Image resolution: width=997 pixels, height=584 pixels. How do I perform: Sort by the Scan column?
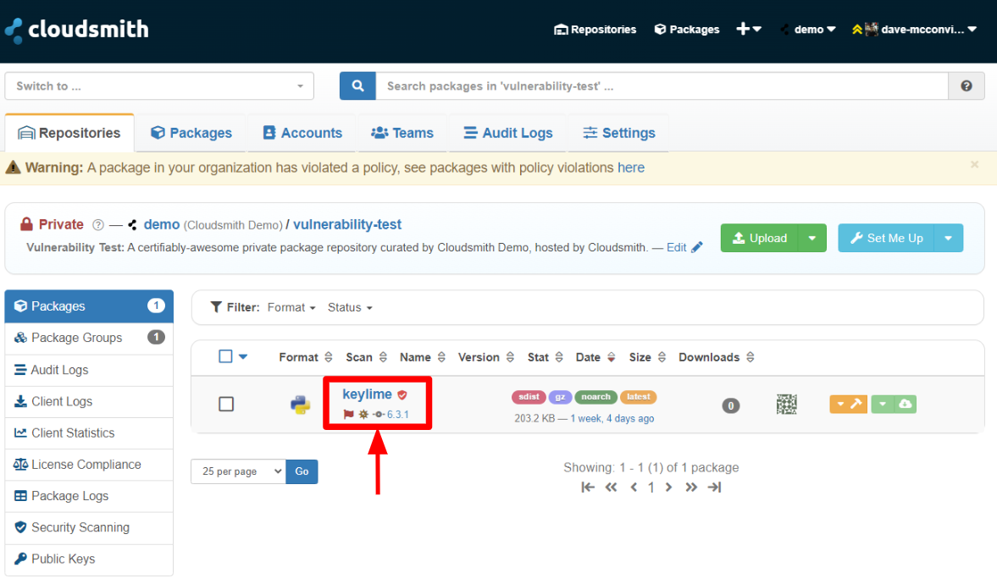[366, 357]
